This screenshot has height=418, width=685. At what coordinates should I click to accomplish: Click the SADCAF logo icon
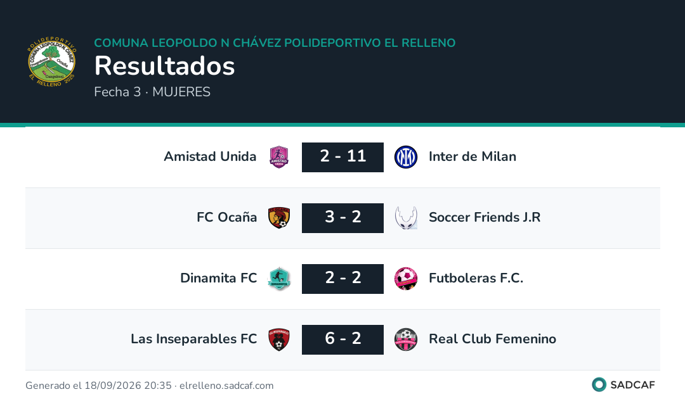click(599, 384)
